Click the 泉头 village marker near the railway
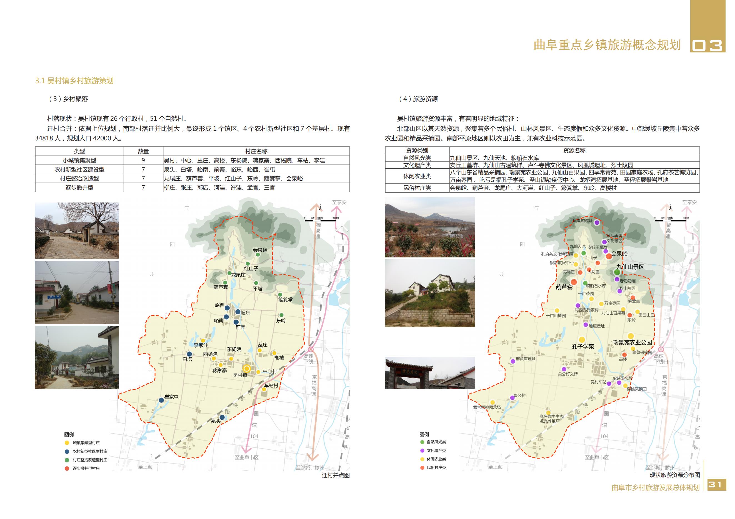Image resolution: width=735 pixels, height=519 pixels. [x=222, y=417]
